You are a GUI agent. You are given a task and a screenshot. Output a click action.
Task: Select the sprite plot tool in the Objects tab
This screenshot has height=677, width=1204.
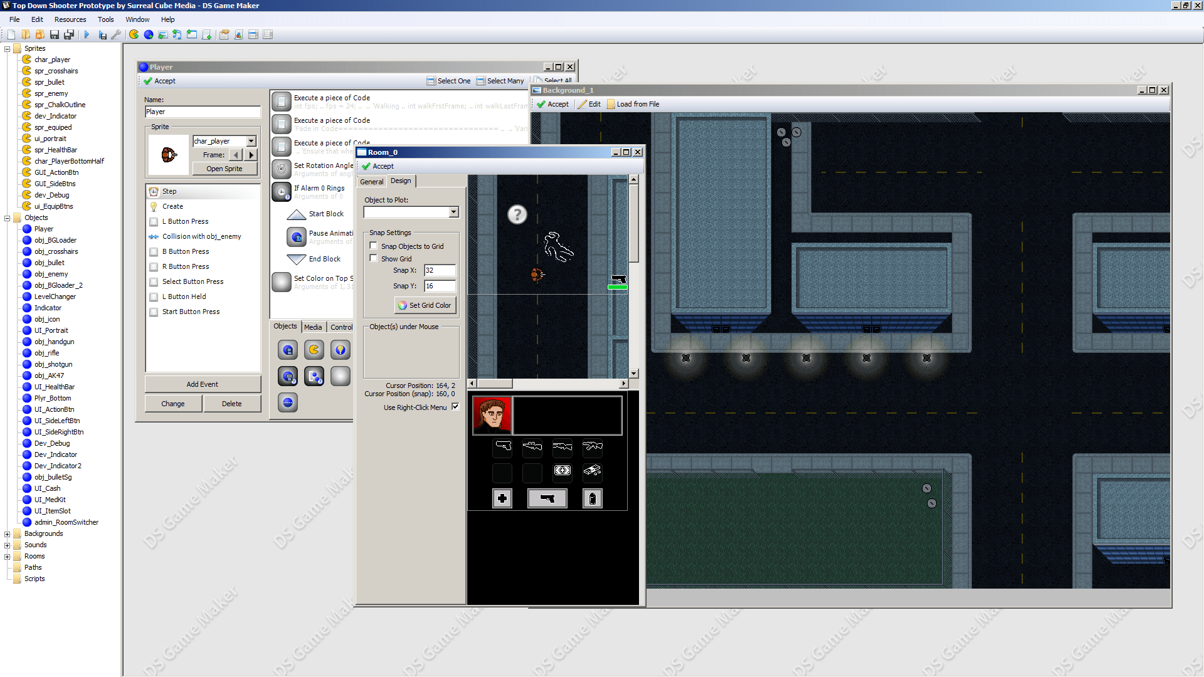pos(314,350)
